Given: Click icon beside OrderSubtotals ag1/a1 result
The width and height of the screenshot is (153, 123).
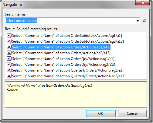Looking at the screenshot, I should [9, 36].
